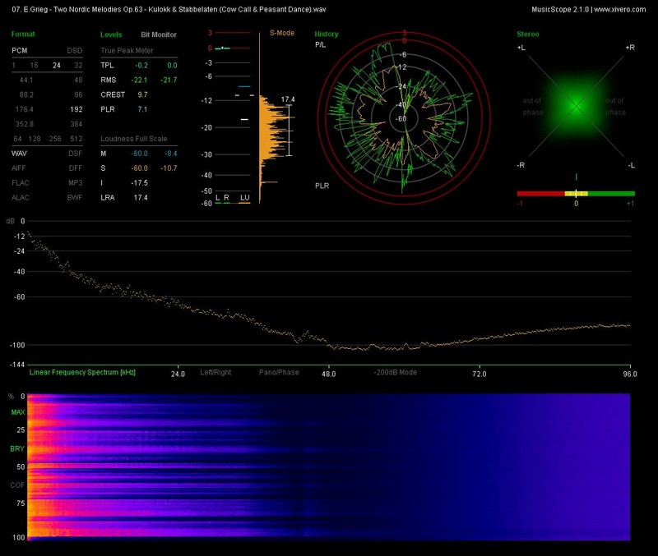Click the DSD 128 rate label
The height and width of the screenshot is (556, 658).
pos(35,139)
